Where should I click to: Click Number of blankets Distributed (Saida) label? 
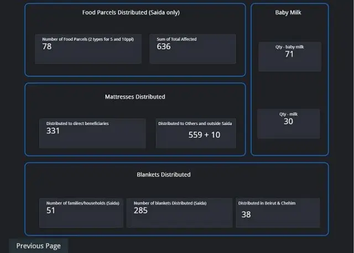pos(170,203)
